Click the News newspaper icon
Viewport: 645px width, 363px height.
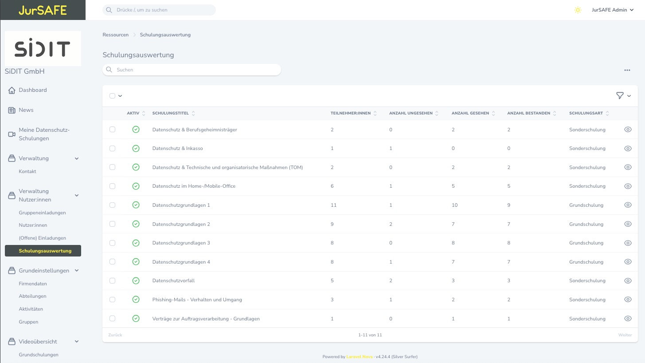tap(12, 110)
